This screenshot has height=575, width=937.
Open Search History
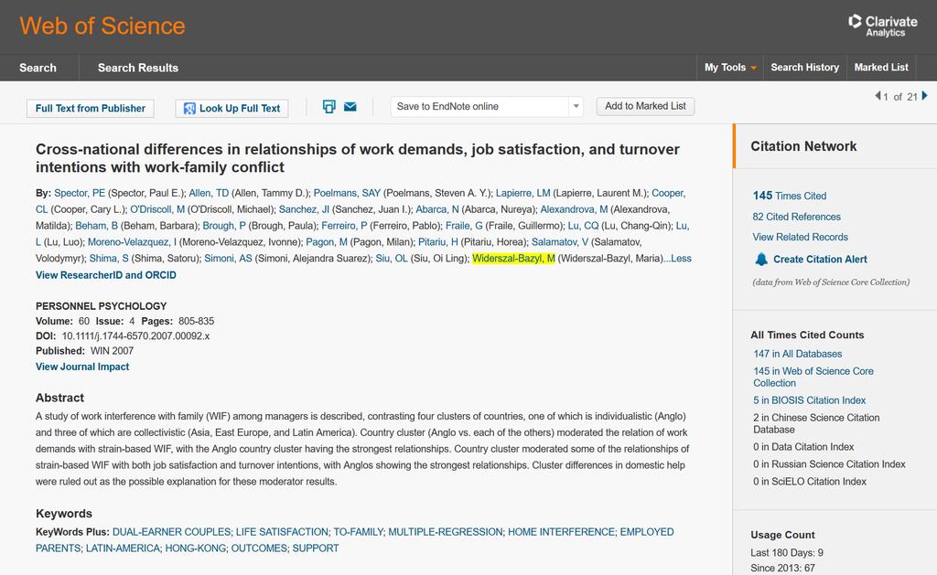click(x=805, y=68)
